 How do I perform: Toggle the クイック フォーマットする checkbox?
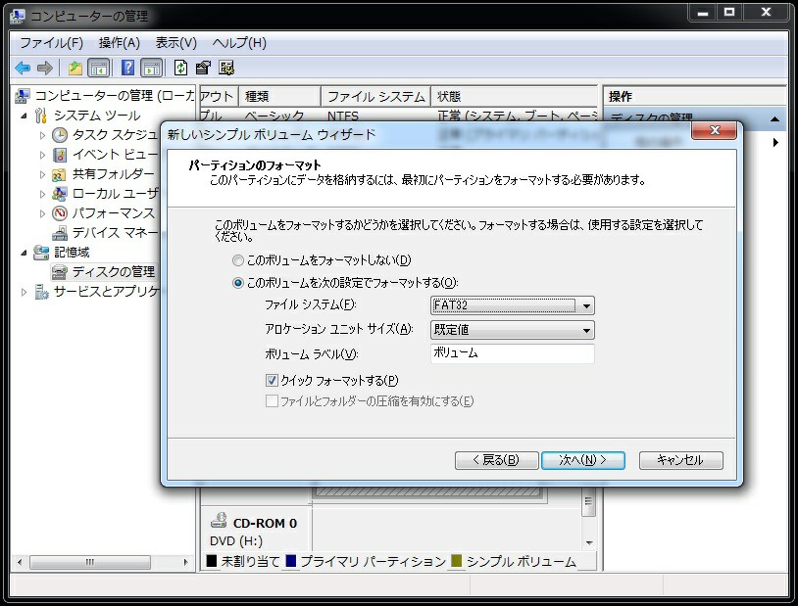[272, 381]
